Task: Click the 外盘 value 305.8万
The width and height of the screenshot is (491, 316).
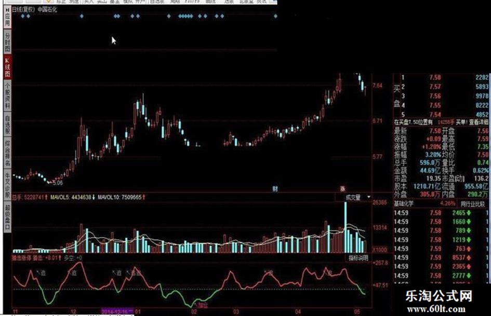Action: [430, 194]
